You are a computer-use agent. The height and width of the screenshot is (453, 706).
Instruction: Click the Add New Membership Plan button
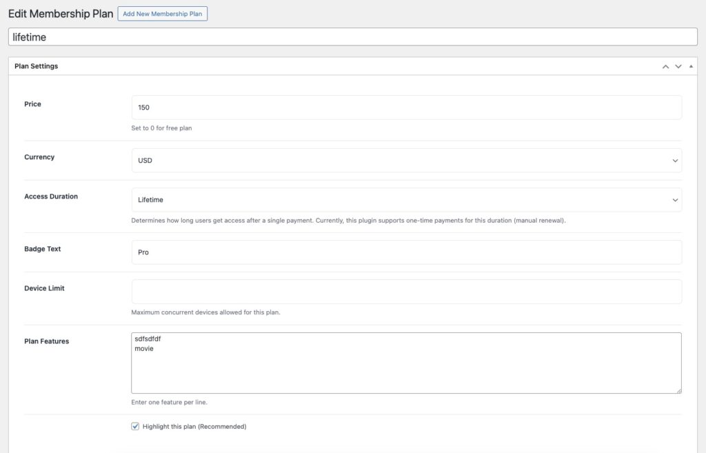pos(162,14)
